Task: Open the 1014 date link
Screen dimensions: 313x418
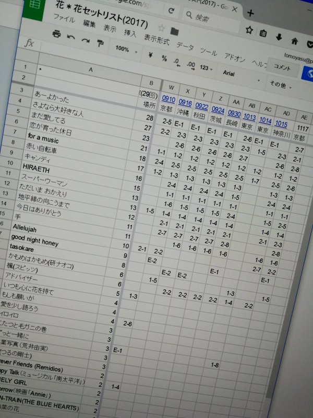Action: (266, 120)
